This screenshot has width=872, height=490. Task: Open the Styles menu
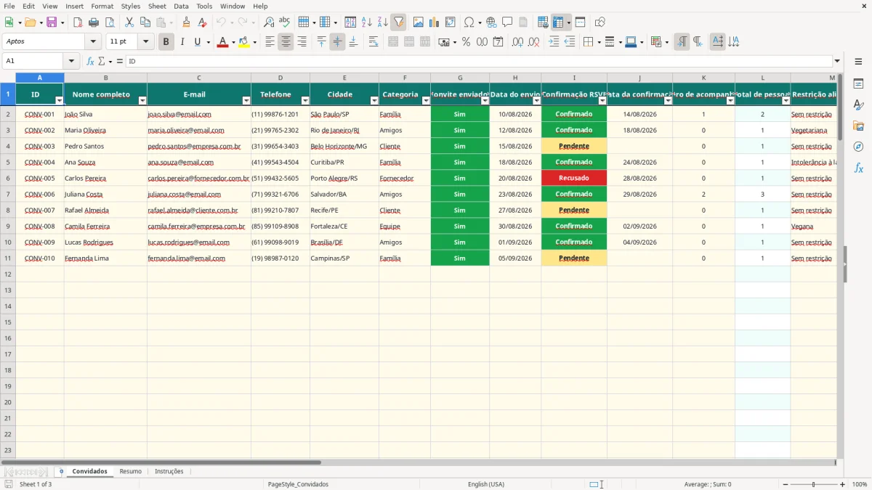point(131,6)
